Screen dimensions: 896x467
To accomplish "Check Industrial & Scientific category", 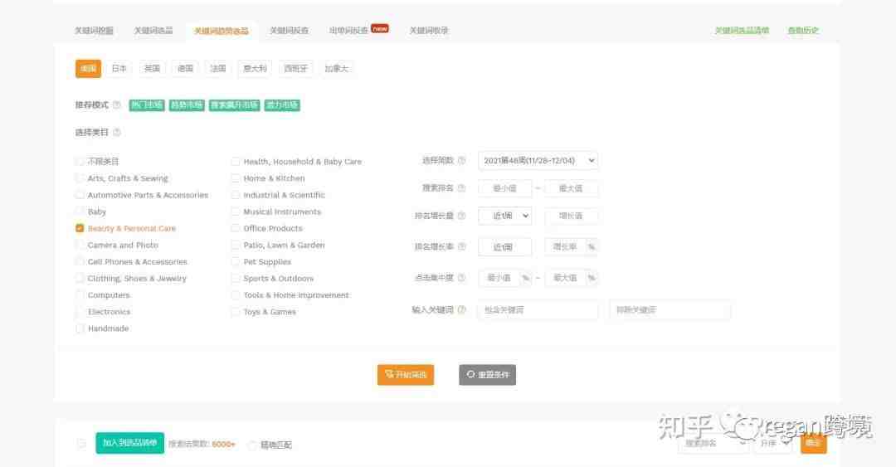I will (x=236, y=195).
